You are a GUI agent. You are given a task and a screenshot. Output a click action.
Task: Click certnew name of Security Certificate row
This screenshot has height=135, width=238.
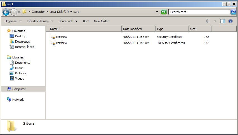click(x=62, y=37)
